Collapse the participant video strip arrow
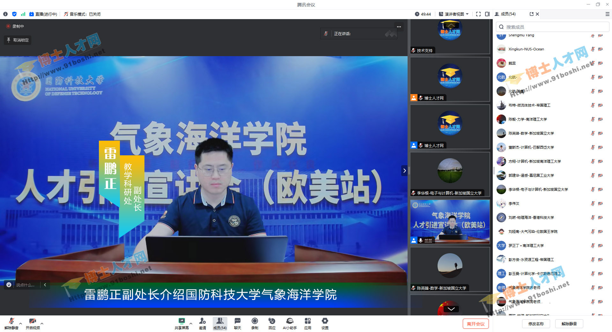This screenshot has height=332, width=612. tap(404, 171)
